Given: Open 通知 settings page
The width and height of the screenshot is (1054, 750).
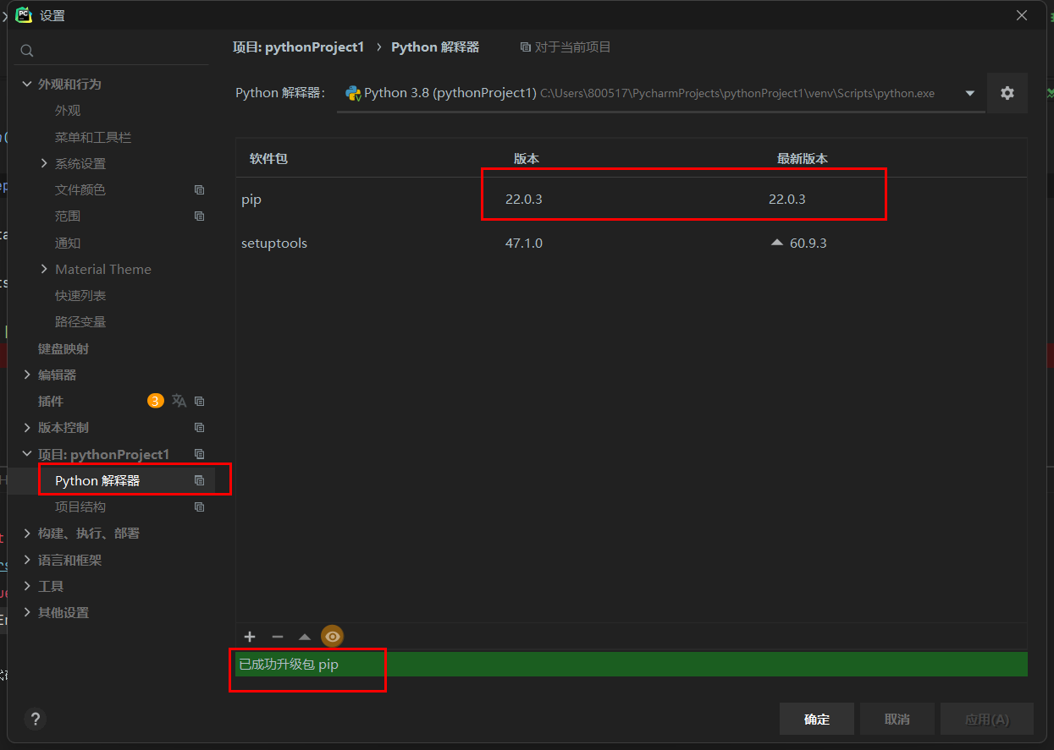Looking at the screenshot, I should tap(68, 243).
